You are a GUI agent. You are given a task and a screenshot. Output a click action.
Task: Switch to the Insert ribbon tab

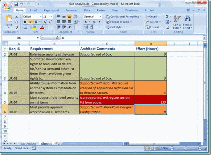click(33, 10)
